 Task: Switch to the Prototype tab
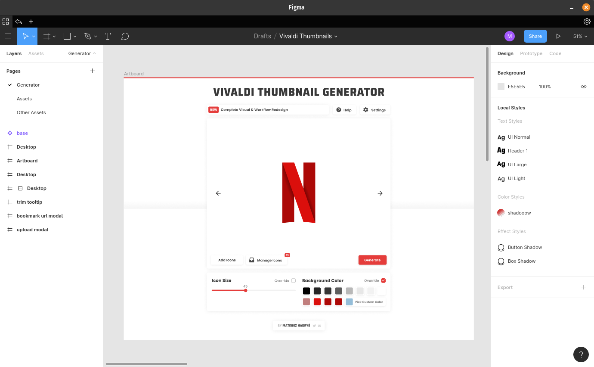(x=531, y=53)
